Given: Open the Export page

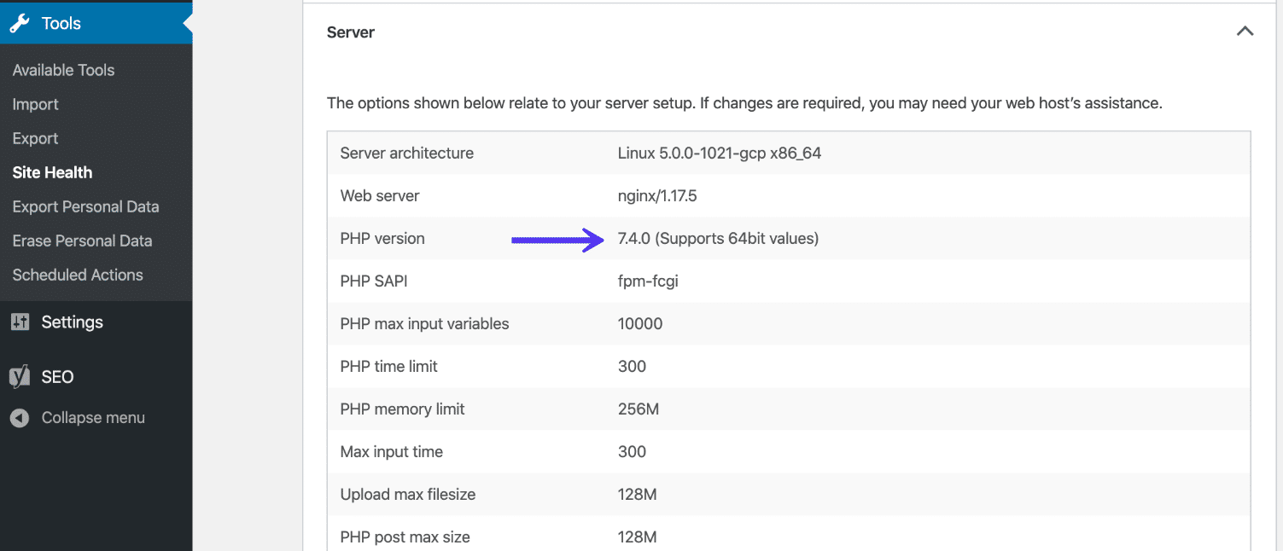Looking at the screenshot, I should point(35,137).
